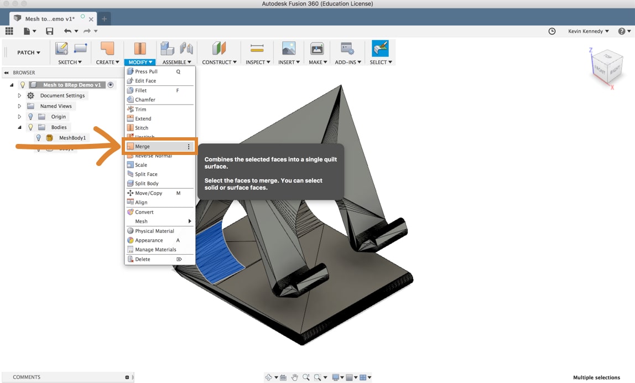Click the ViewCube in the corner

point(606,67)
